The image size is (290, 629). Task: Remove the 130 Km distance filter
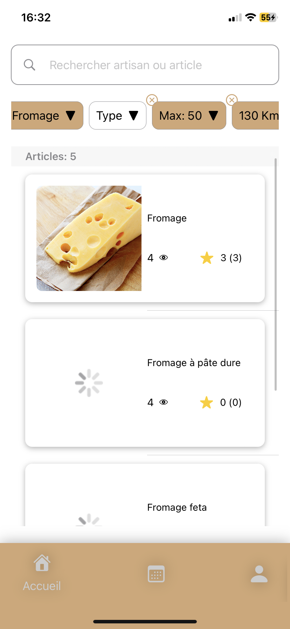(232, 100)
